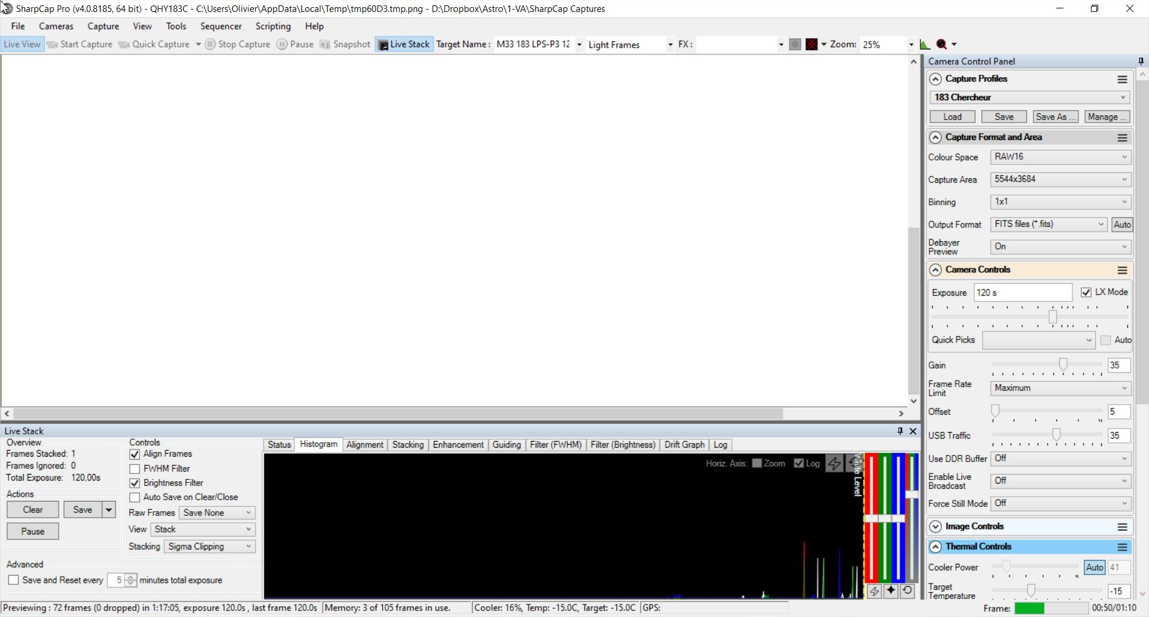Click the star color balance icon below sliders
This screenshot has width=1149, height=617.
[x=891, y=591]
